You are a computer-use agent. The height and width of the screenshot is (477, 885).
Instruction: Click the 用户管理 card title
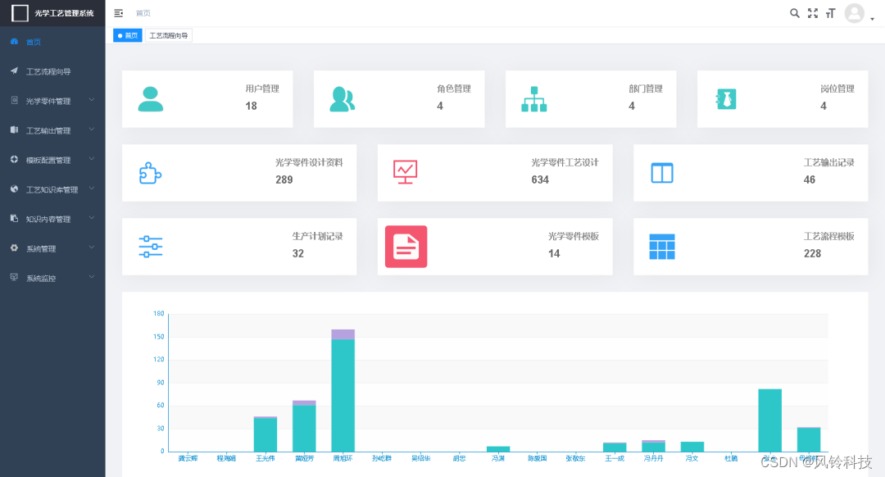[262, 89]
